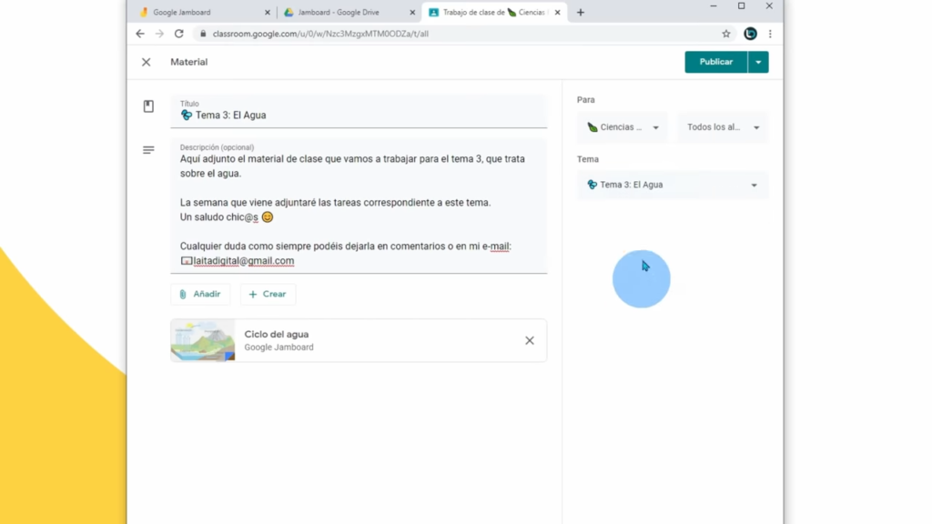Click the 'Para' label
Image resolution: width=932 pixels, height=524 pixels.
[x=586, y=100]
